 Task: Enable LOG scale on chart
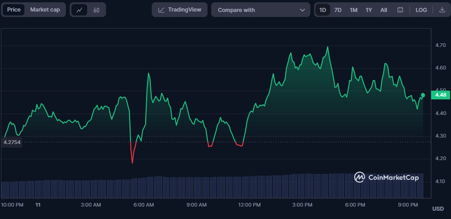[421, 10]
